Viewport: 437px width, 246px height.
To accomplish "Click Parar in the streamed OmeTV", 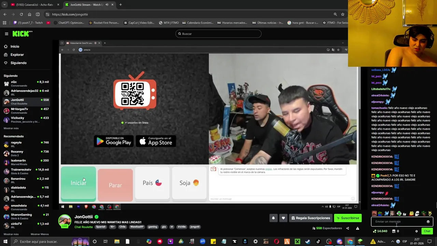I will (115, 185).
